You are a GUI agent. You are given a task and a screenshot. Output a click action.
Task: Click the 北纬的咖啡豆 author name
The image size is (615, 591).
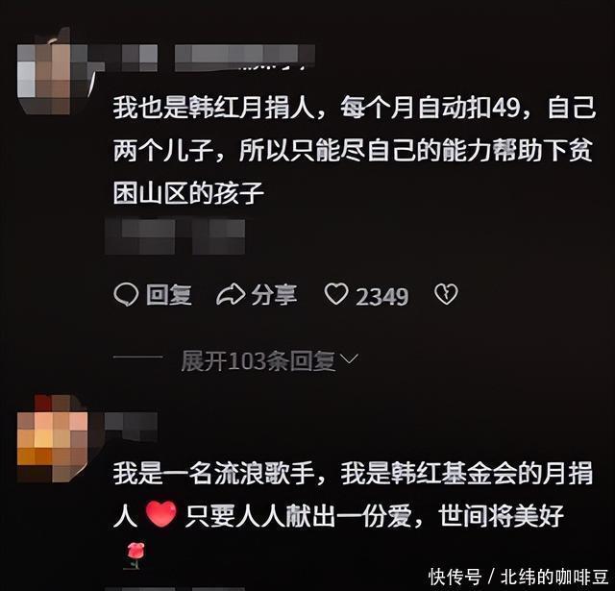[554, 577]
